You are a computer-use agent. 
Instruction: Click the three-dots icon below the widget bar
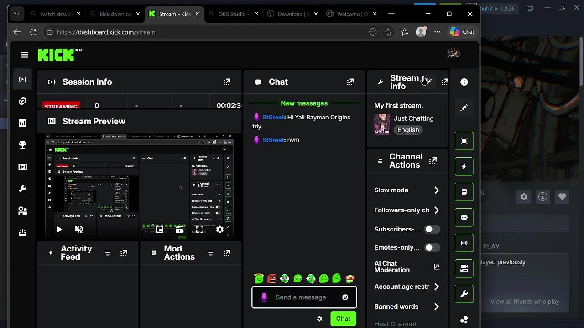pyautogui.click(x=464, y=319)
